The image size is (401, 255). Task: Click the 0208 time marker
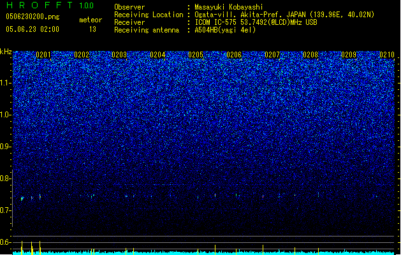point(310,55)
